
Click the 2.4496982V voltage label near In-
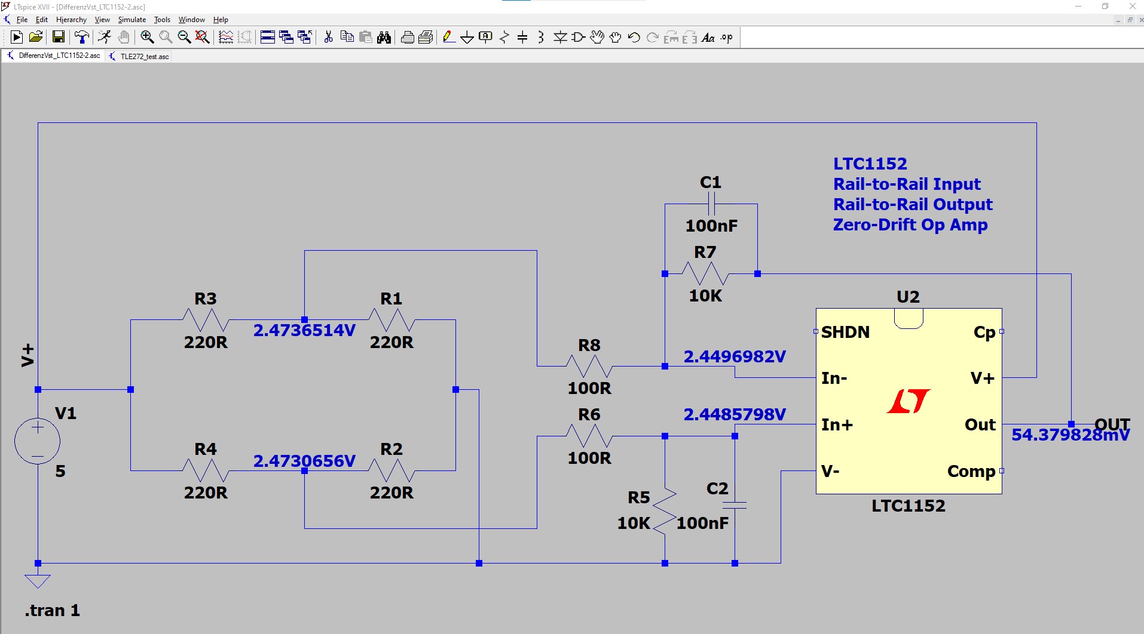pyautogui.click(x=735, y=356)
